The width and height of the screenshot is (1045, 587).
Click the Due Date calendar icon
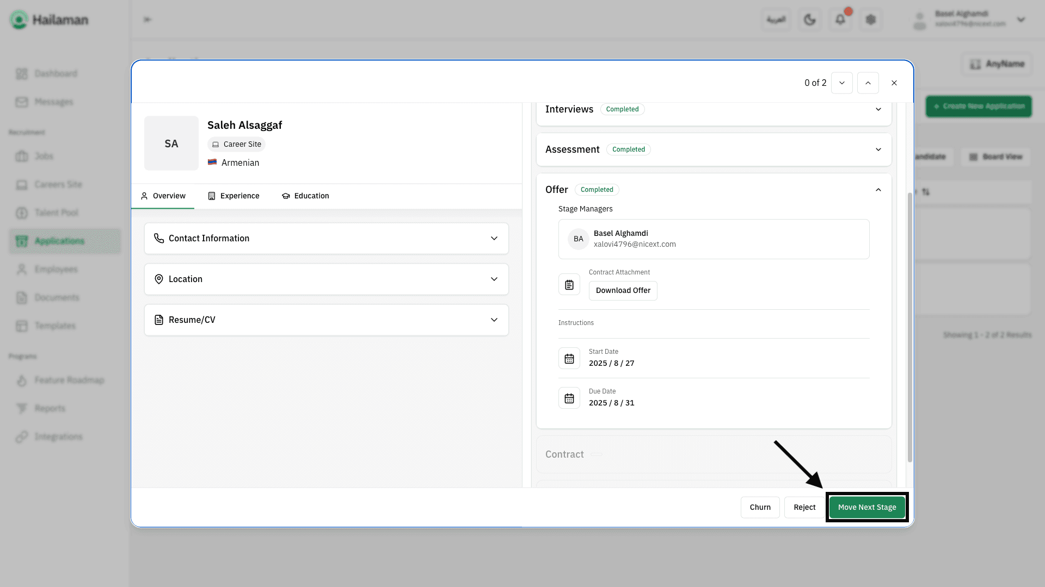pos(569,398)
